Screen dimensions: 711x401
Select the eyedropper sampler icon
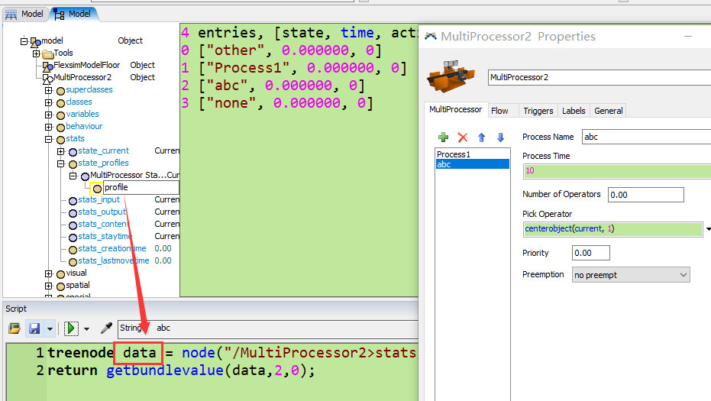106,328
